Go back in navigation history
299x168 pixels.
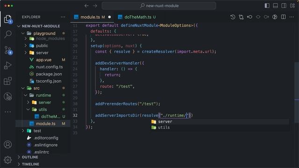(86, 6)
